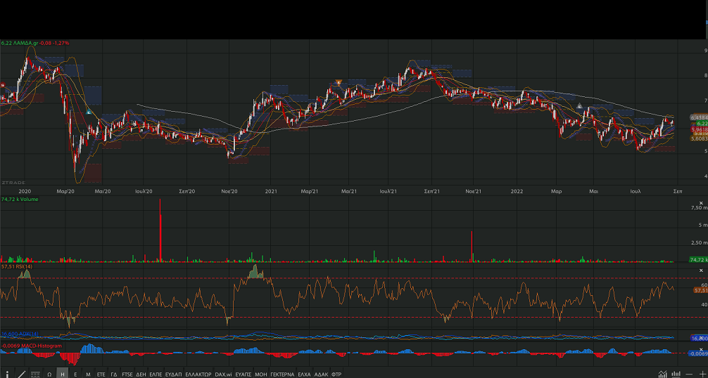Select the Ω timeframe button

pyautogui.click(x=49, y=374)
